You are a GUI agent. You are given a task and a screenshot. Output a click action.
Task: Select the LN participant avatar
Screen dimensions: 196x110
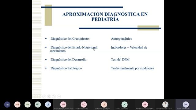[x=28, y=105]
